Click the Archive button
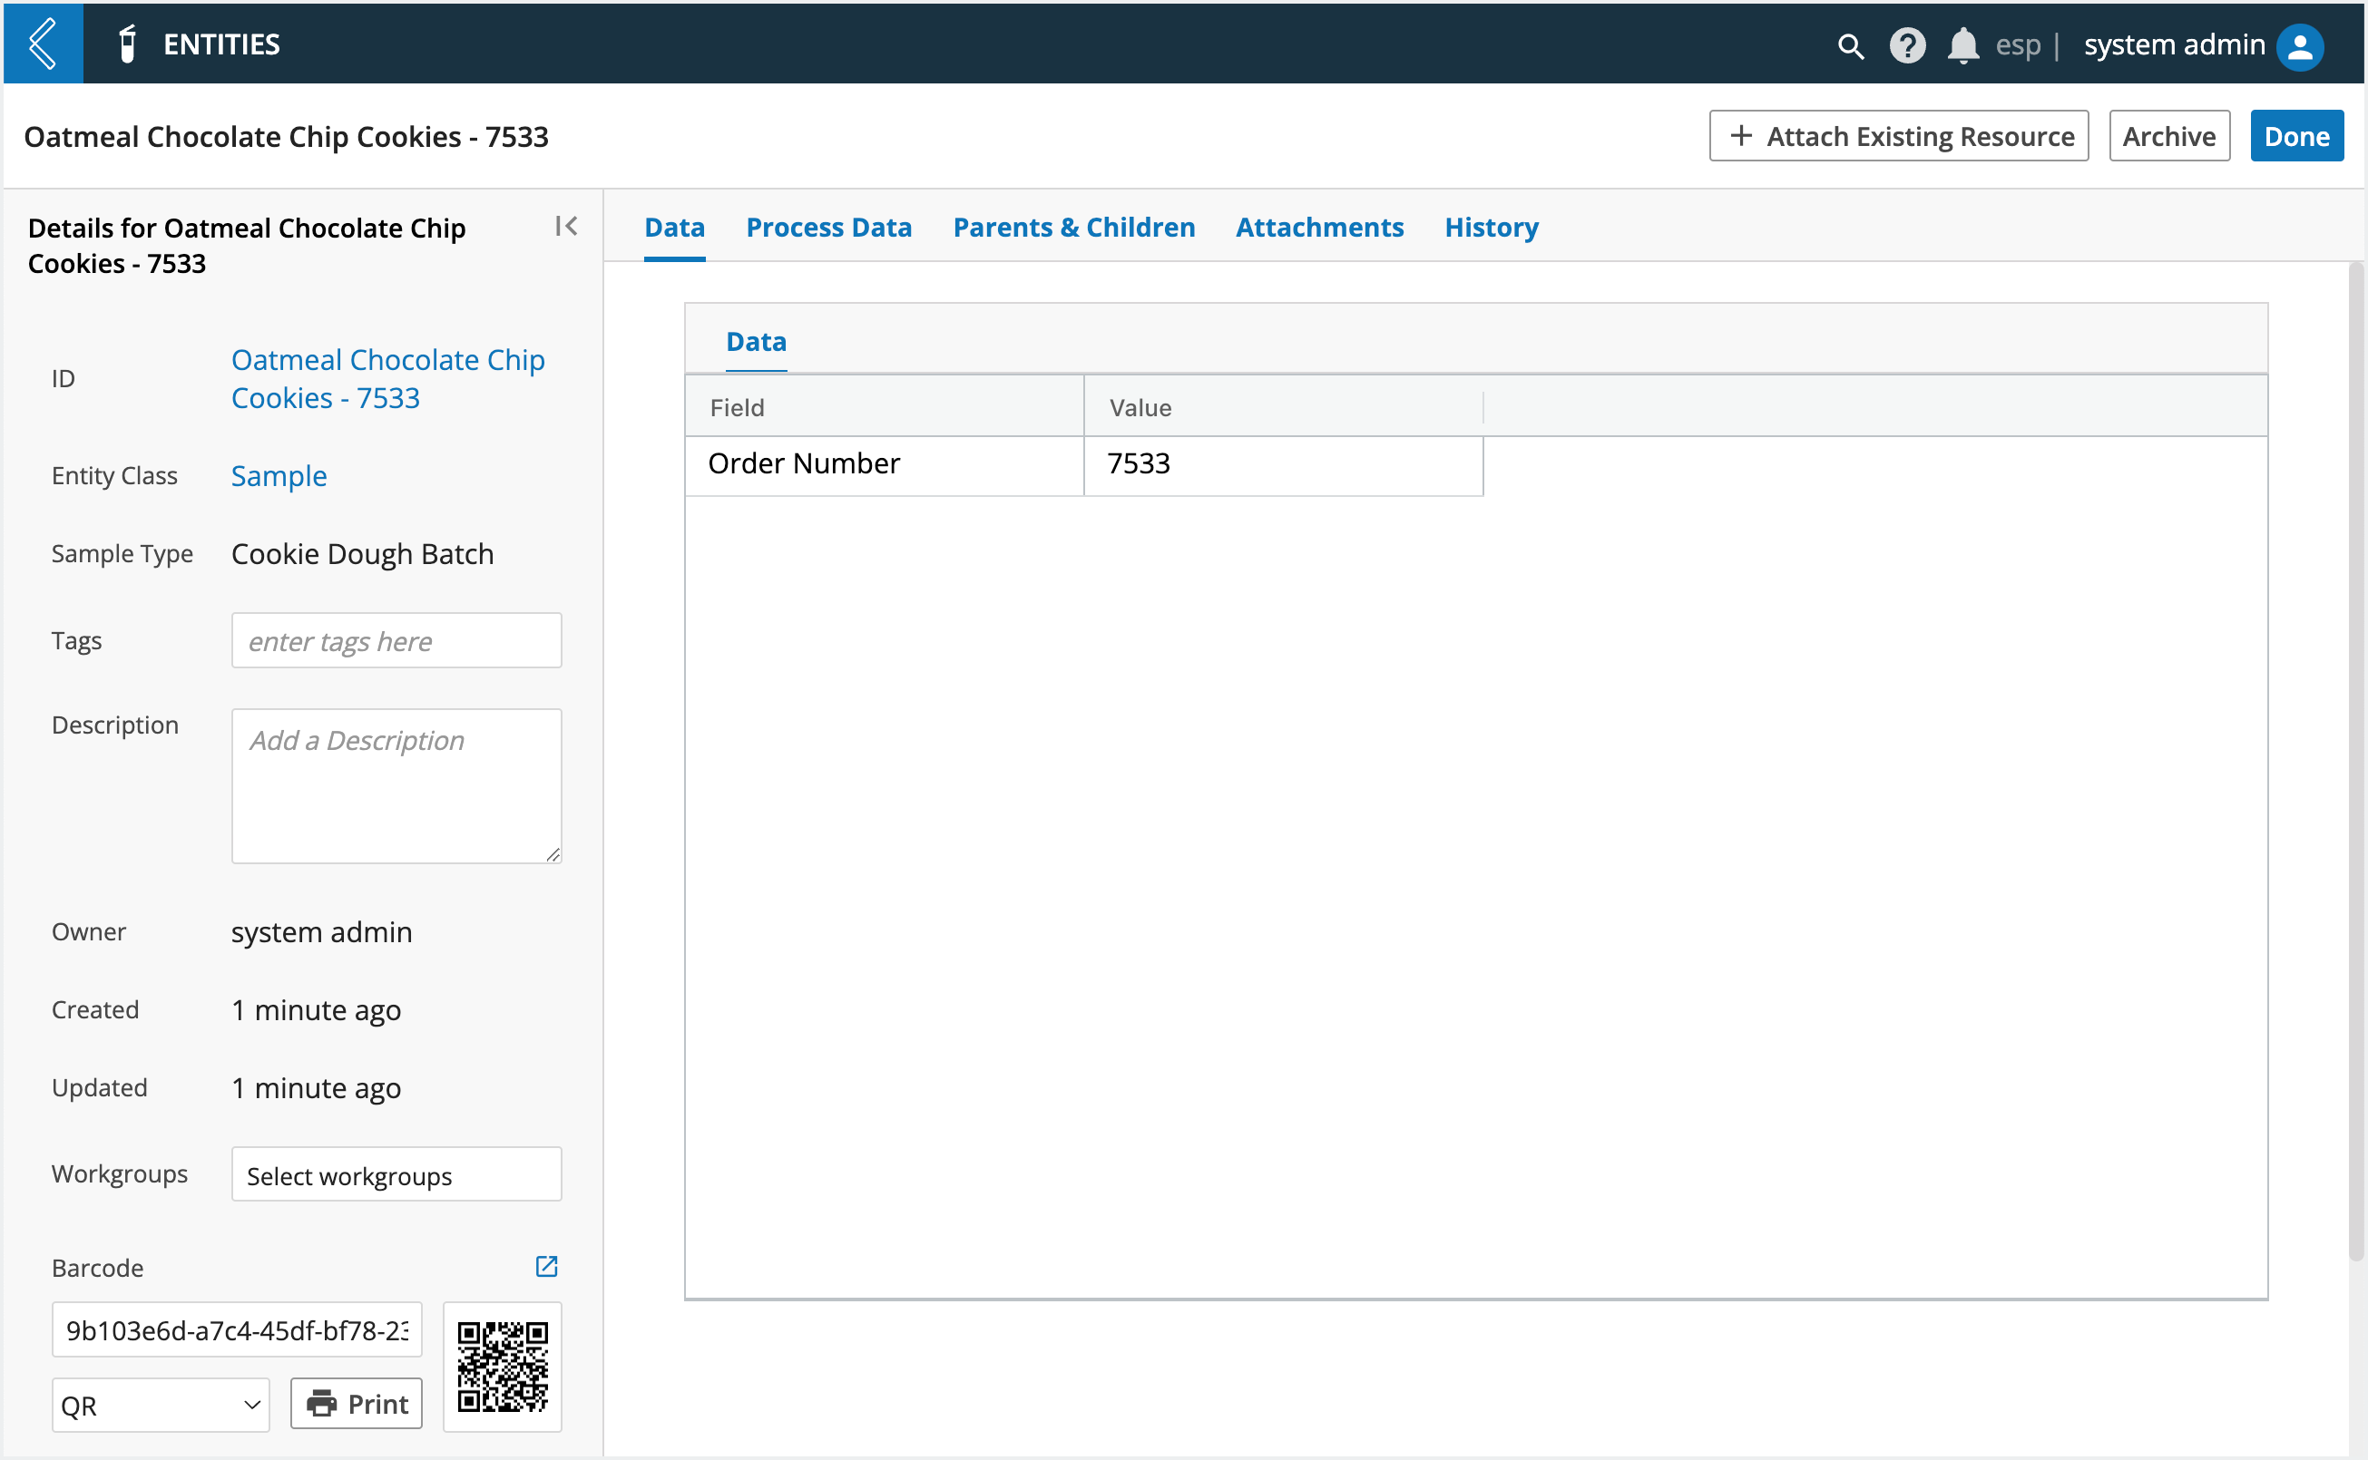The height and width of the screenshot is (1460, 2368). pos(2169,136)
